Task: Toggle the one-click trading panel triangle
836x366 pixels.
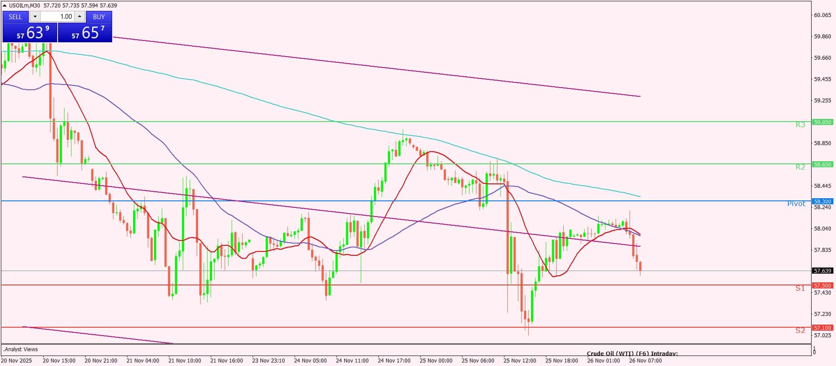Action: (x=5, y=5)
